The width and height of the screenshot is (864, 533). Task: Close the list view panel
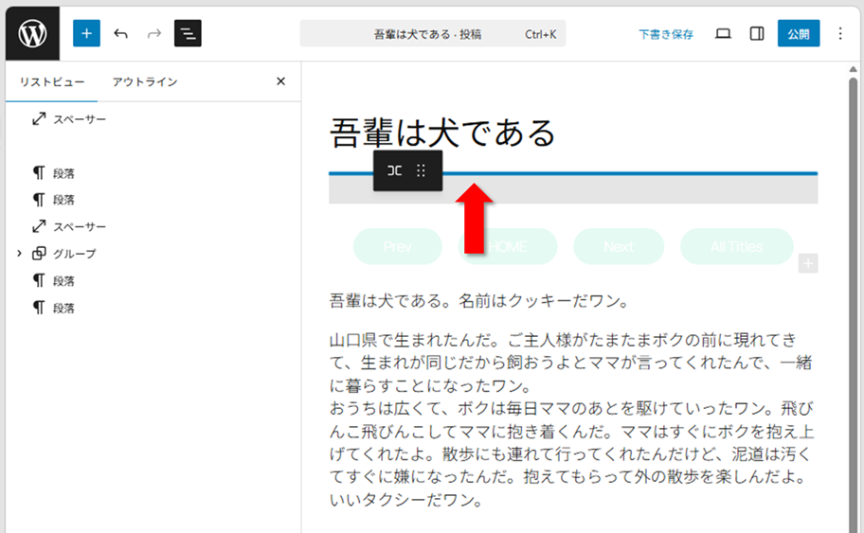(280, 81)
